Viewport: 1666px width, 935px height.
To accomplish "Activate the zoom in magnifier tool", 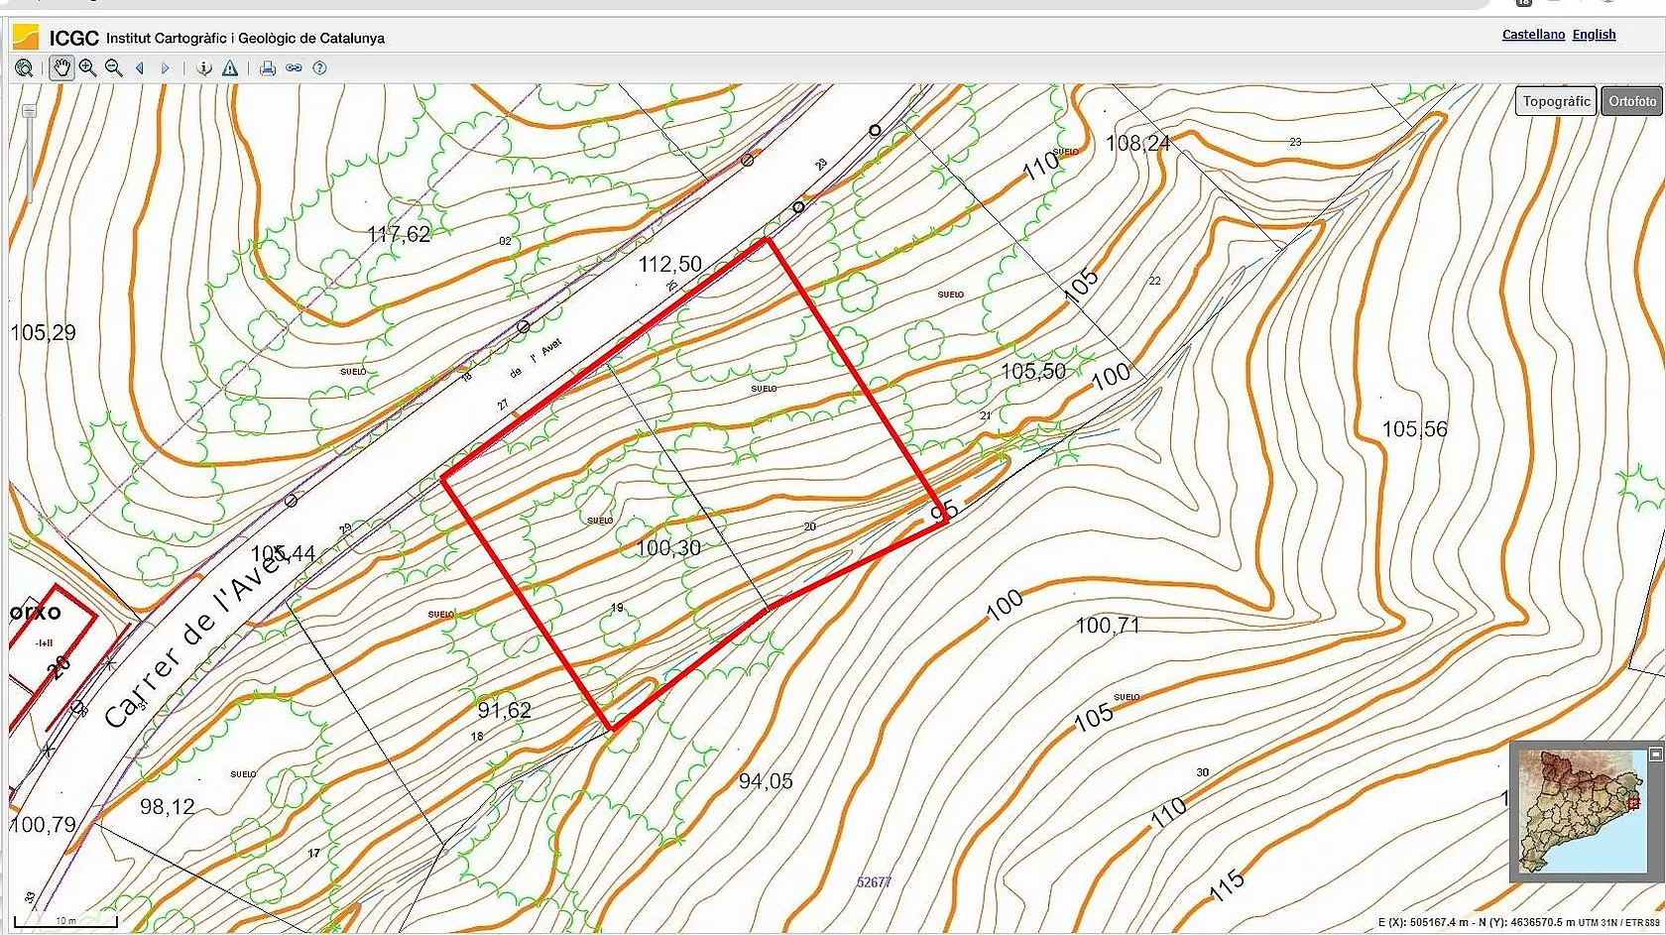I will [x=88, y=68].
